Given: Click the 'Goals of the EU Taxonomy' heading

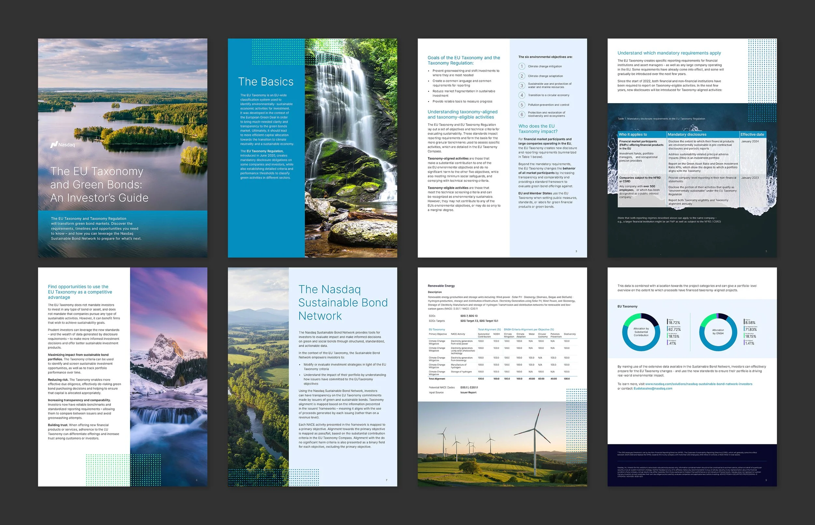Looking at the screenshot, I should (x=464, y=60).
